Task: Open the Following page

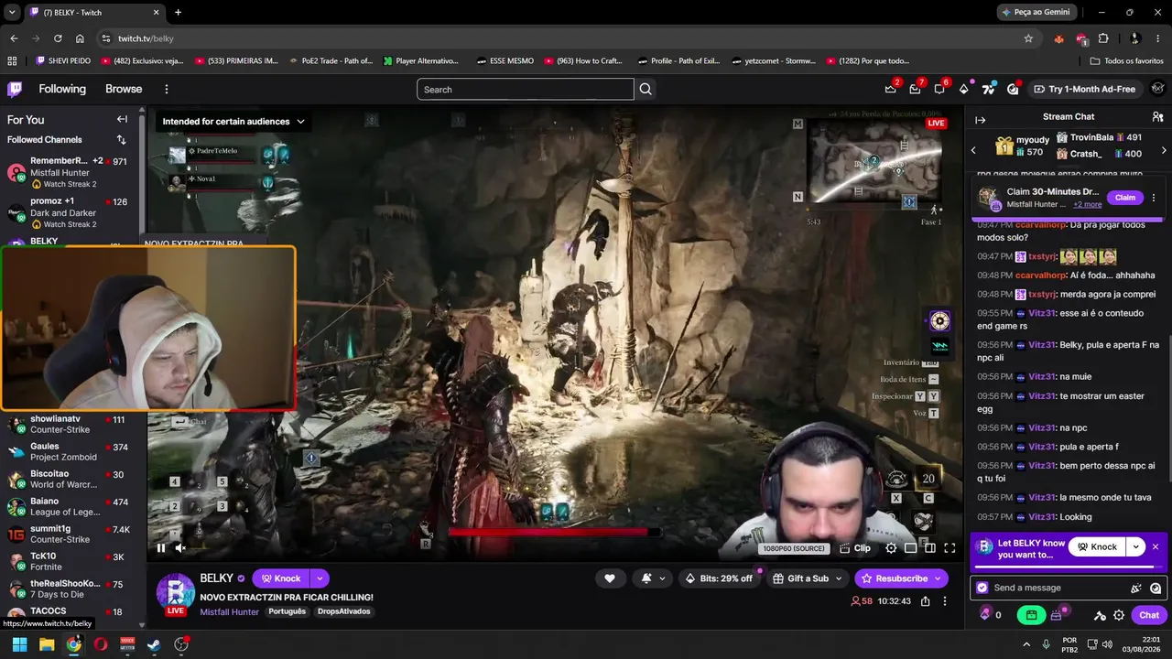Action: (62, 89)
